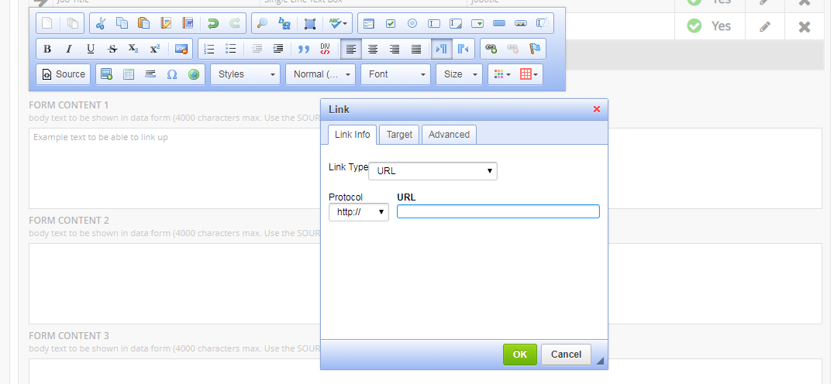Viewport: 834px width, 384px height.
Task: Toggle Subscript formatting
Action: tap(133, 49)
